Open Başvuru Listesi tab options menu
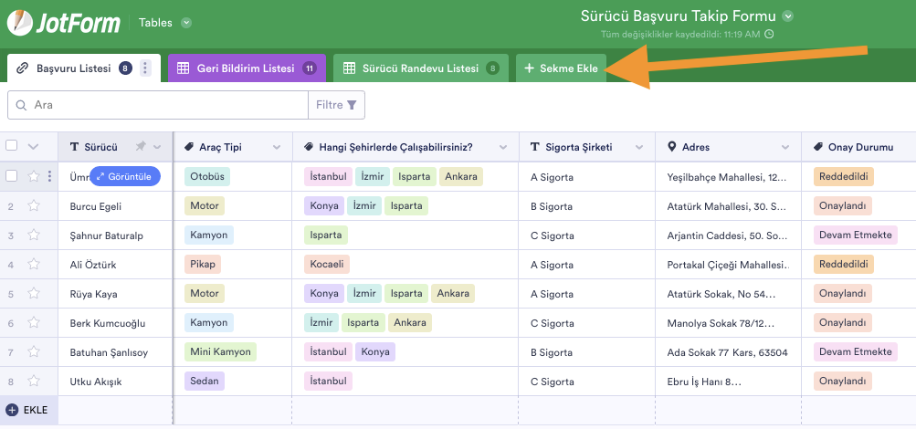Viewport: 916px width, 429px height. [145, 68]
